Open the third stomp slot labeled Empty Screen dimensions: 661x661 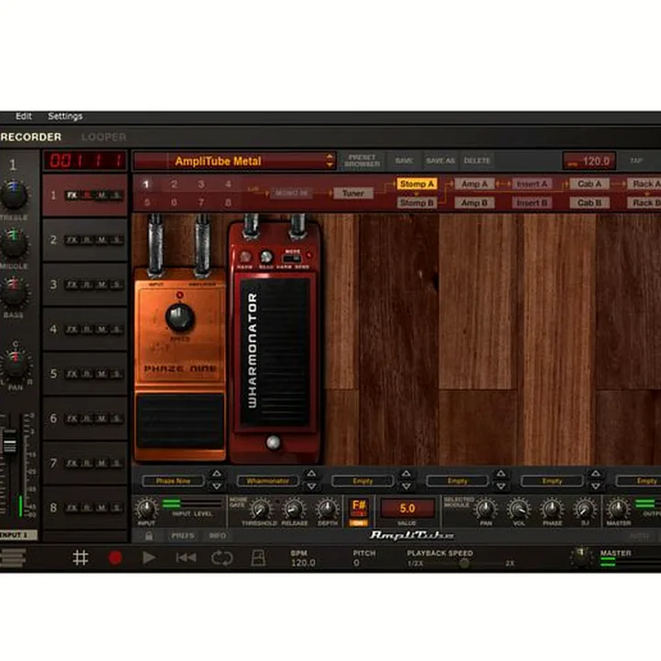point(363,481)
